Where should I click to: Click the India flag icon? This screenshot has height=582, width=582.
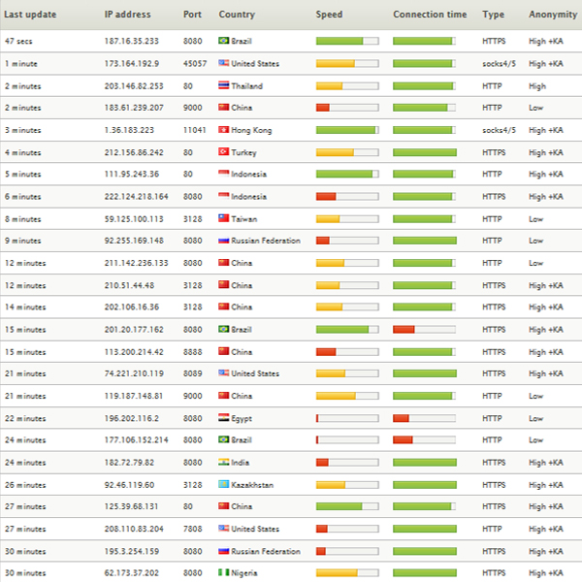224,463
